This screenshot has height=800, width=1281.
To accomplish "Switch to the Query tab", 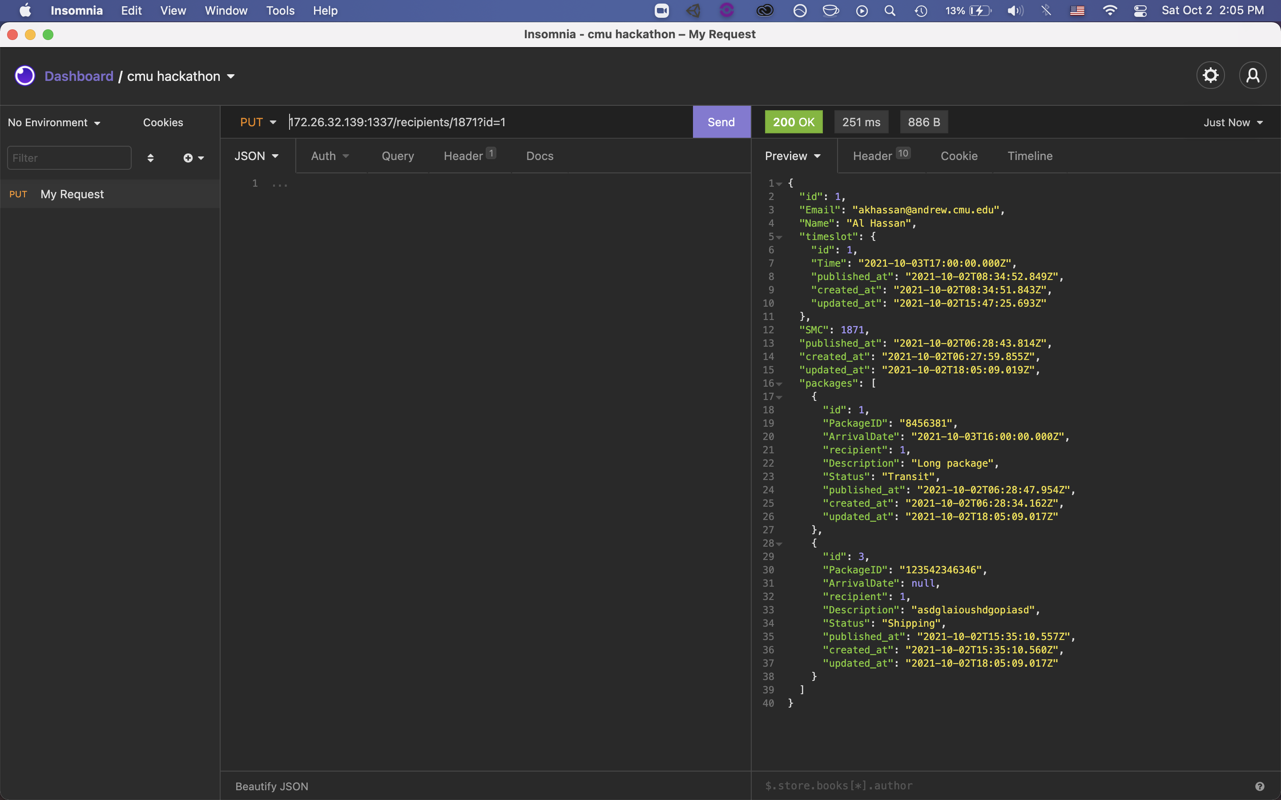I will 398,156.
